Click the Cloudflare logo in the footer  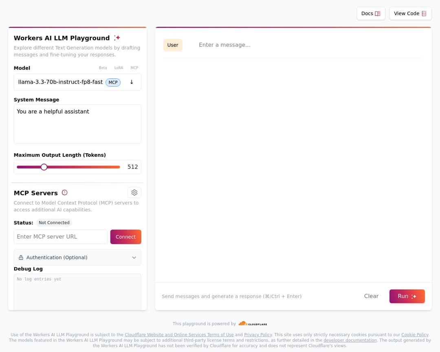253,323
